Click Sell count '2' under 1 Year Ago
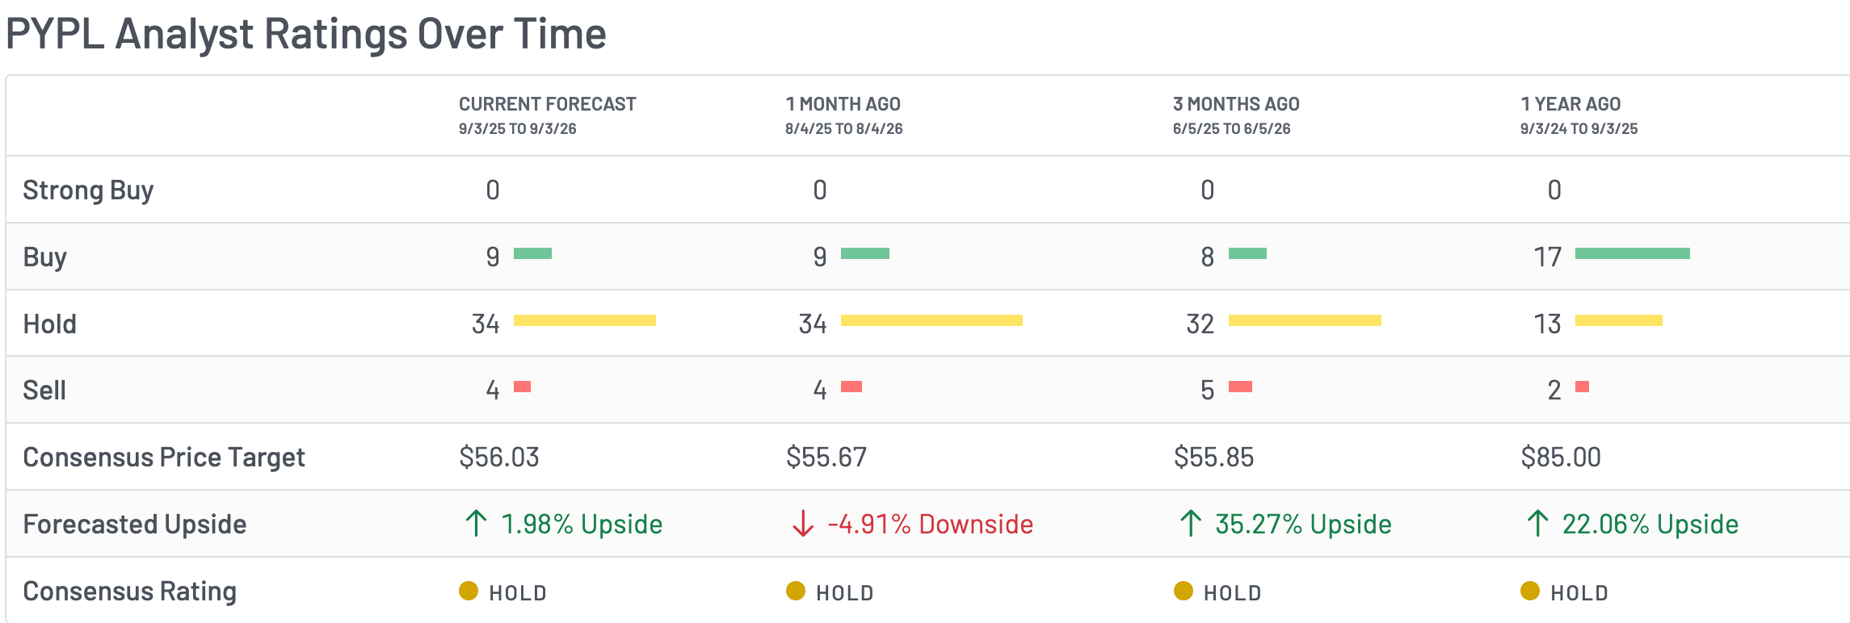 pos(1554,391)
